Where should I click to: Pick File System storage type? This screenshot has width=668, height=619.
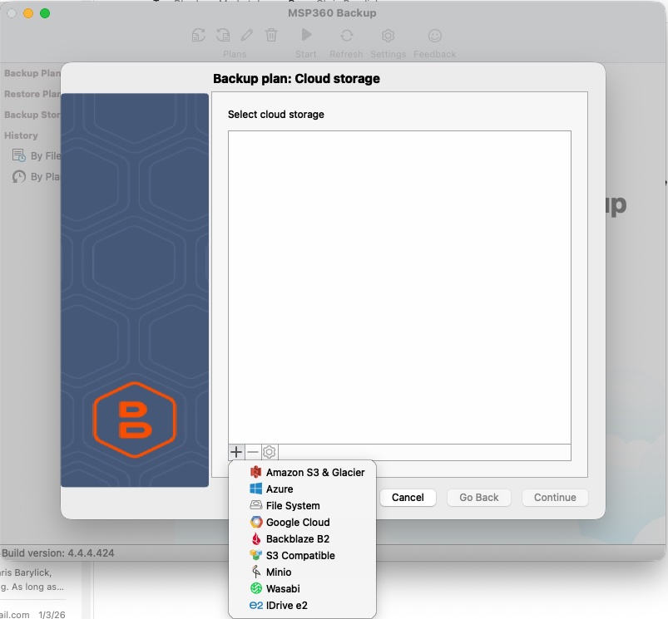pyautogui.click(x=292, y=505)
